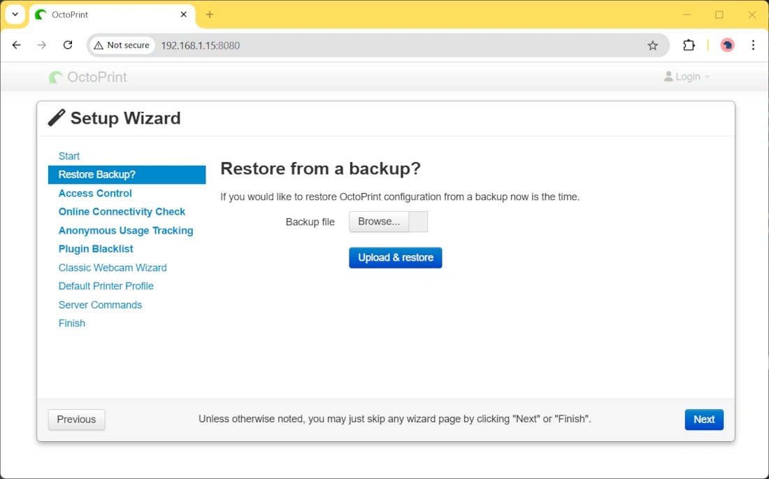Click the Upload & restore button
The image size is (769, 479).
click(x=395, y=257)
